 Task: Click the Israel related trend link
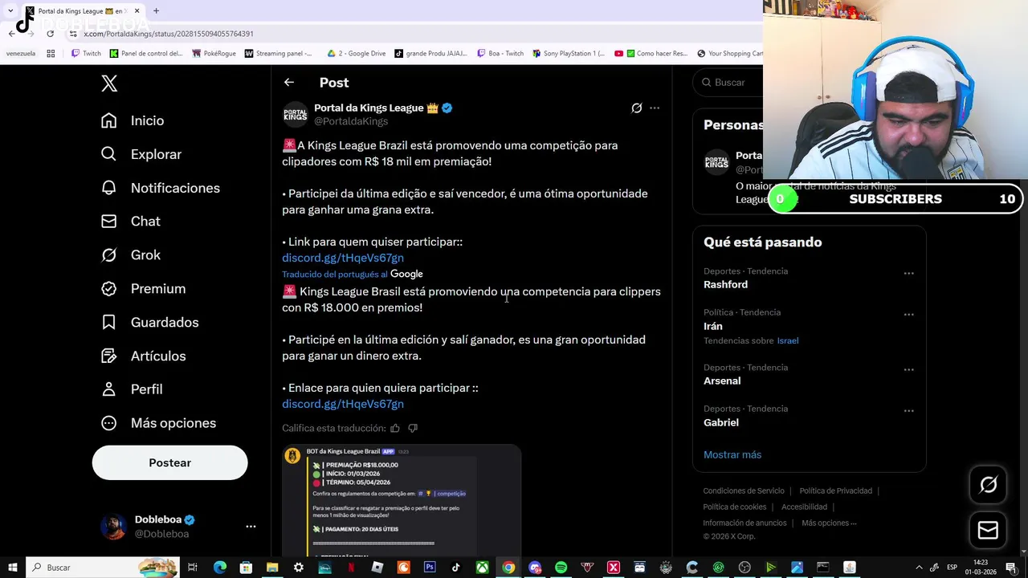pos(788,340)
